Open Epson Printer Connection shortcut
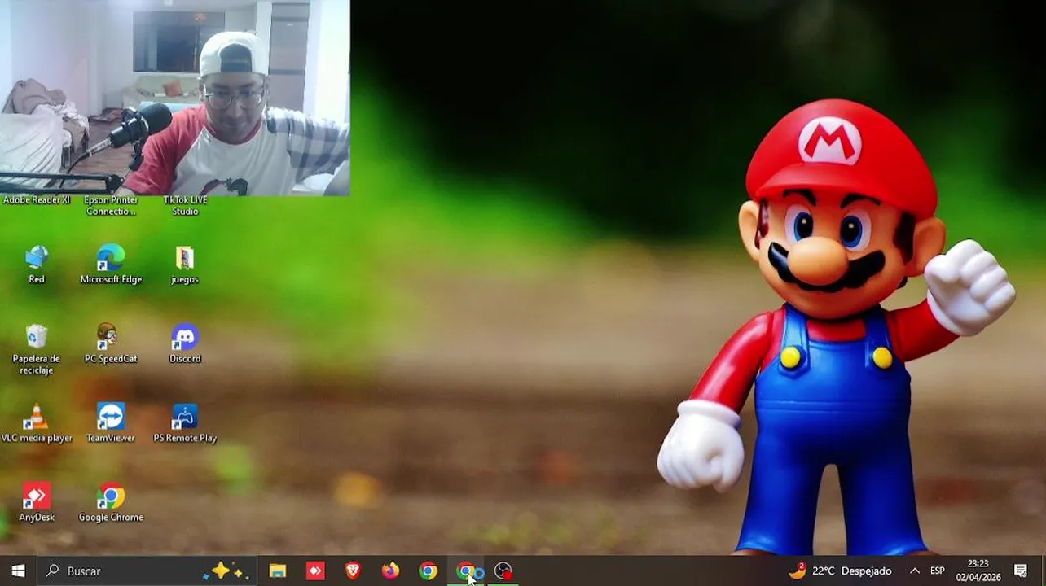Screen dimensions: 1046x586 (x=111, y=206)
